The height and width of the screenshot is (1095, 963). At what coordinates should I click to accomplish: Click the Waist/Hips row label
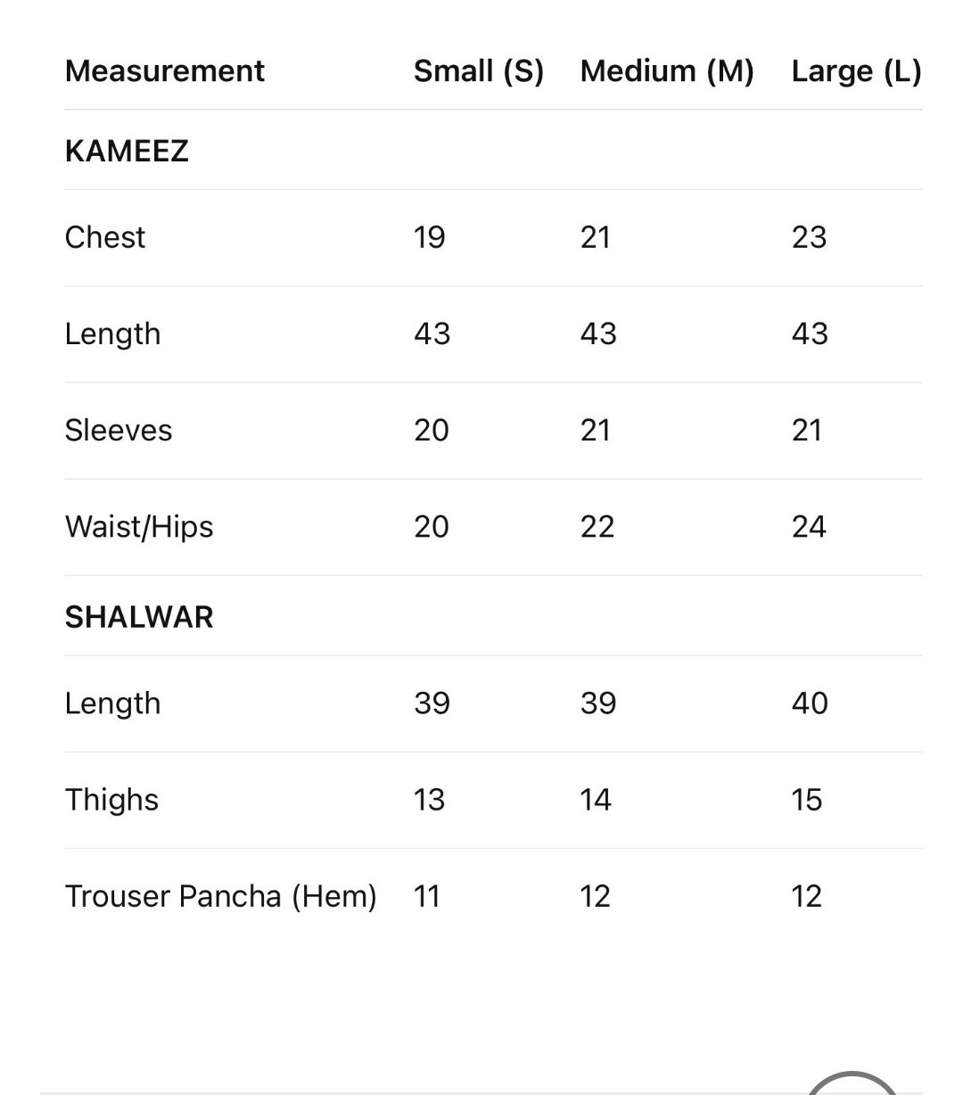(139, 526)
